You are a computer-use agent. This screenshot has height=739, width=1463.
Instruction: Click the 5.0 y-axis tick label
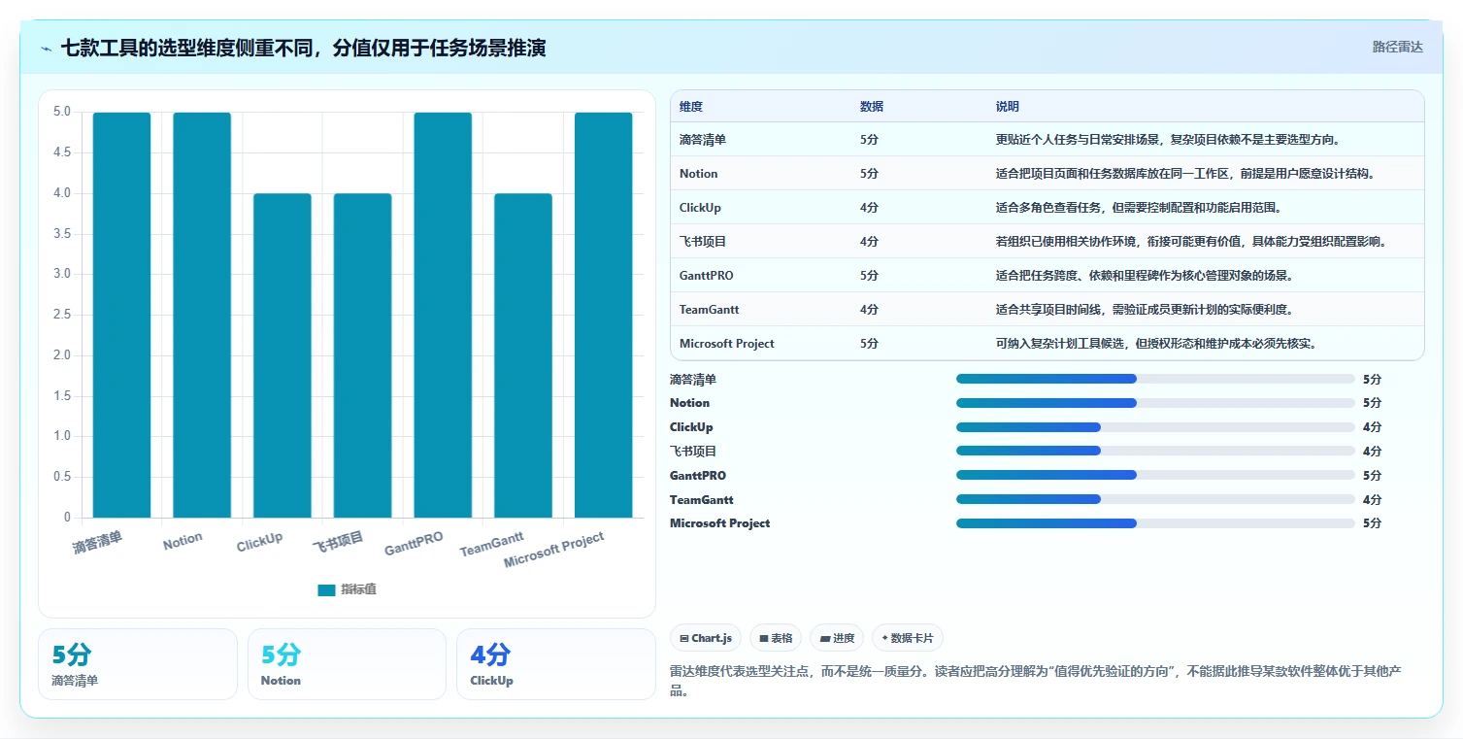click(x=61, y=112)
